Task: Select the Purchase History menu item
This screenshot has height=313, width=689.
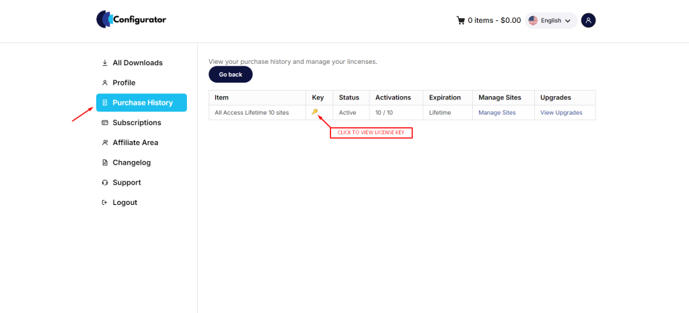Action: click(x=141, y=103)
